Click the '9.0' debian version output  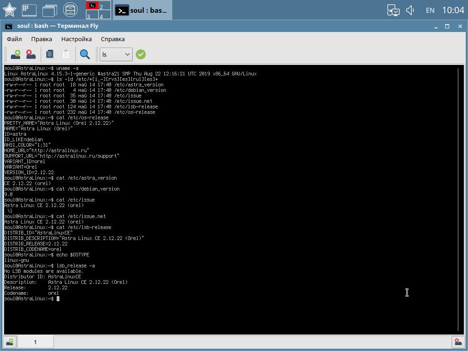[8, 194]
